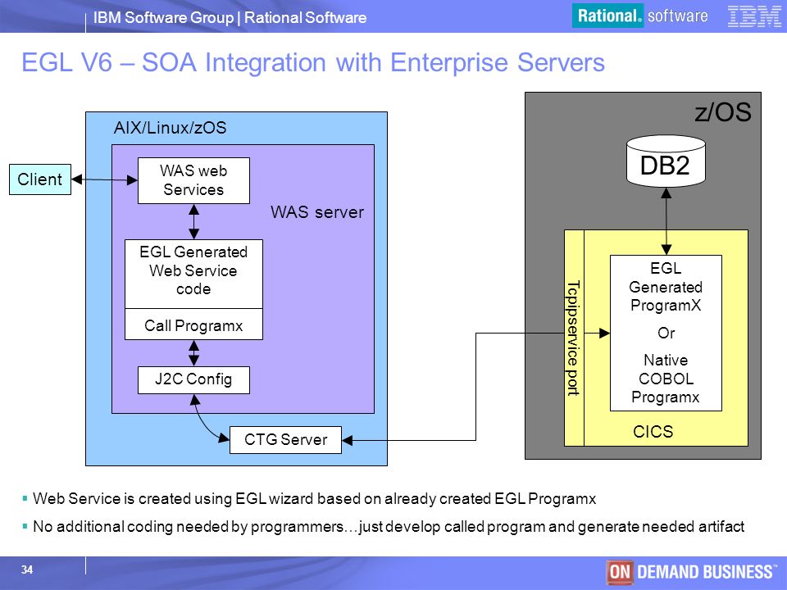Click the EGL Generated ProgramX text
The height and width of the screenshot is (590, 787).
pyautogui.click(x=666, y=287)
